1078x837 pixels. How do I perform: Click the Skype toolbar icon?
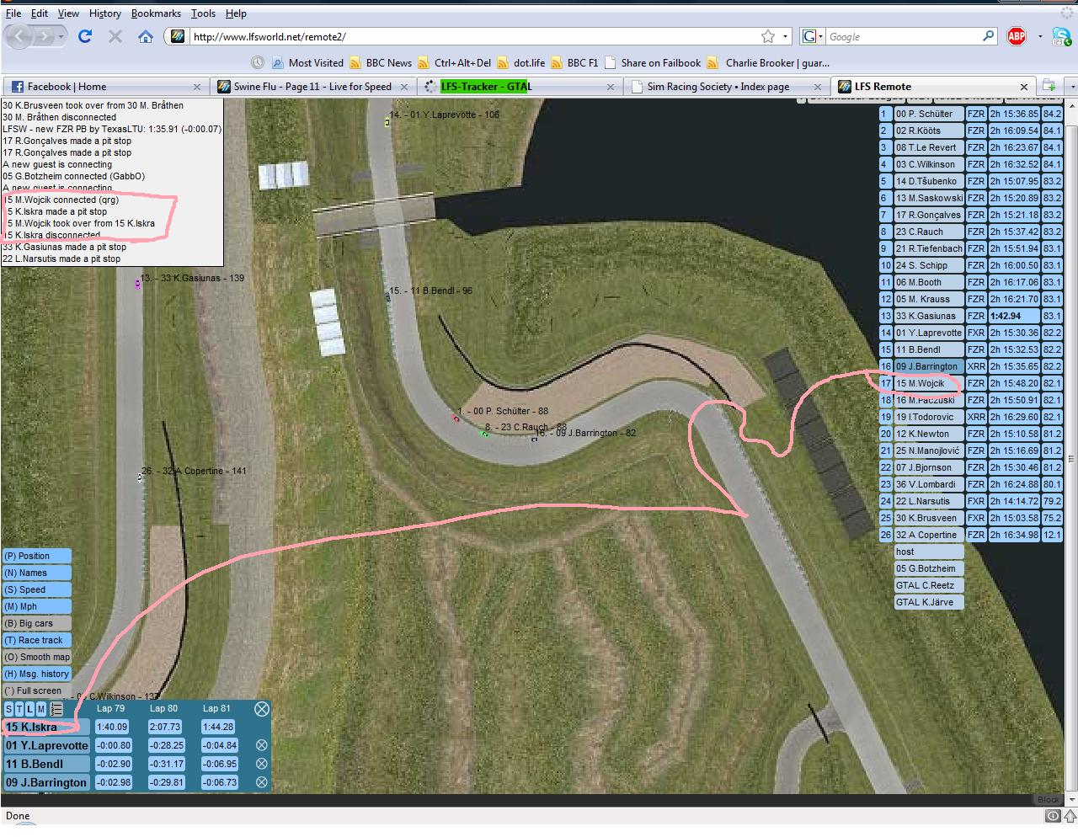1061,36
